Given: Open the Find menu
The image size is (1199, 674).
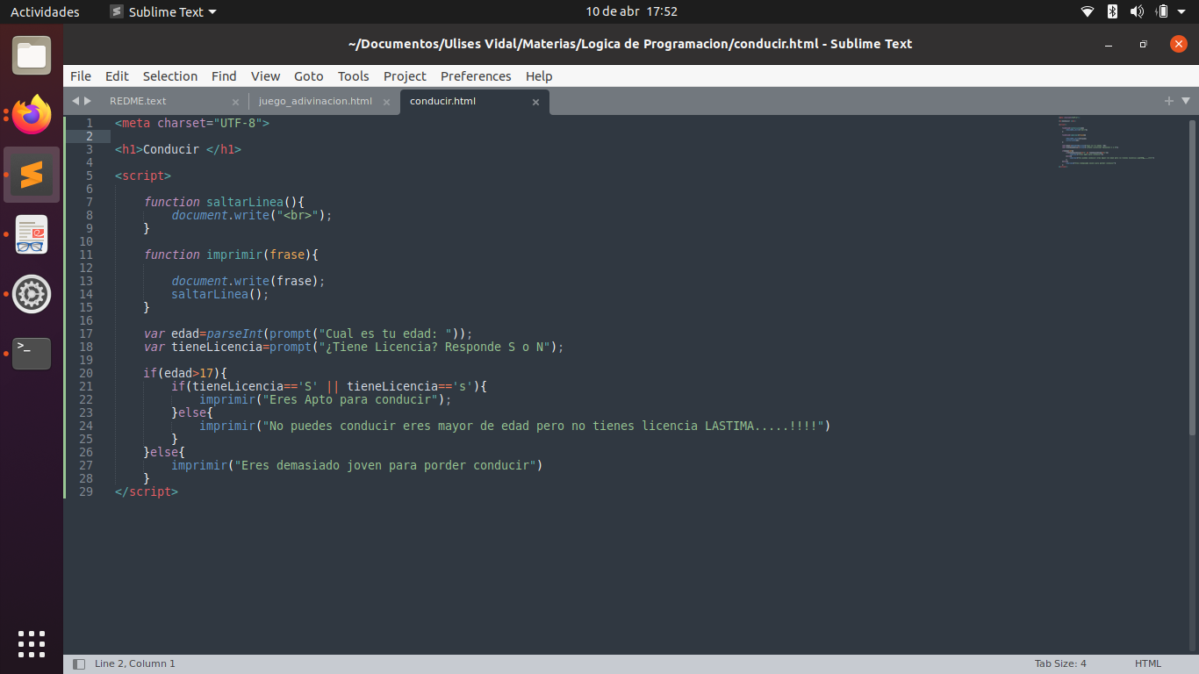Looking at the screenshot, I should click(224, 76).
